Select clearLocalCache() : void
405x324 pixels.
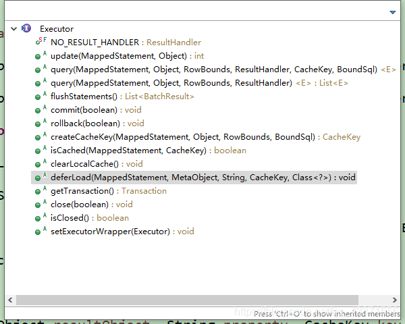(x=97, y=164)
